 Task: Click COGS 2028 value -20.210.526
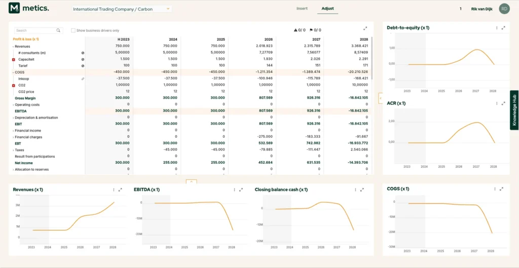click(x=356, y=72)
